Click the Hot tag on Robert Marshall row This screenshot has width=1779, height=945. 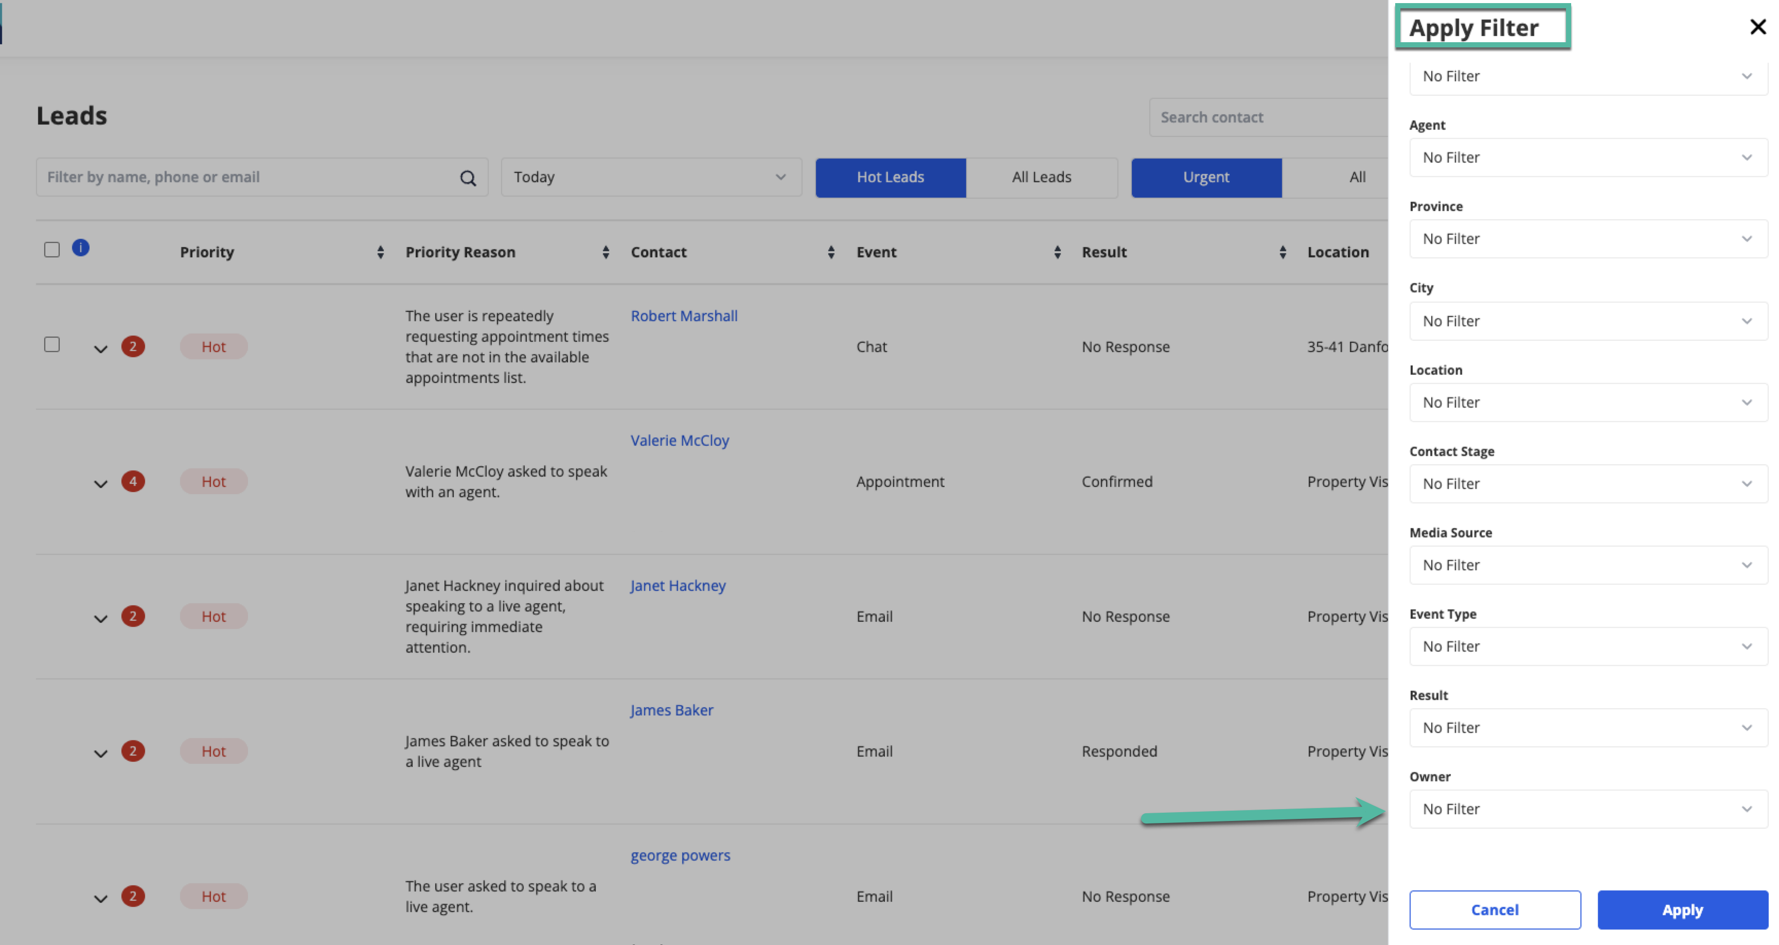pos(214,347)
